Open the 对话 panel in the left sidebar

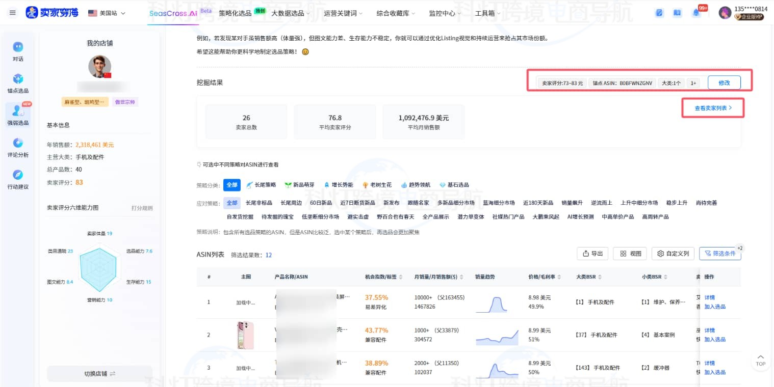point(18,48)
